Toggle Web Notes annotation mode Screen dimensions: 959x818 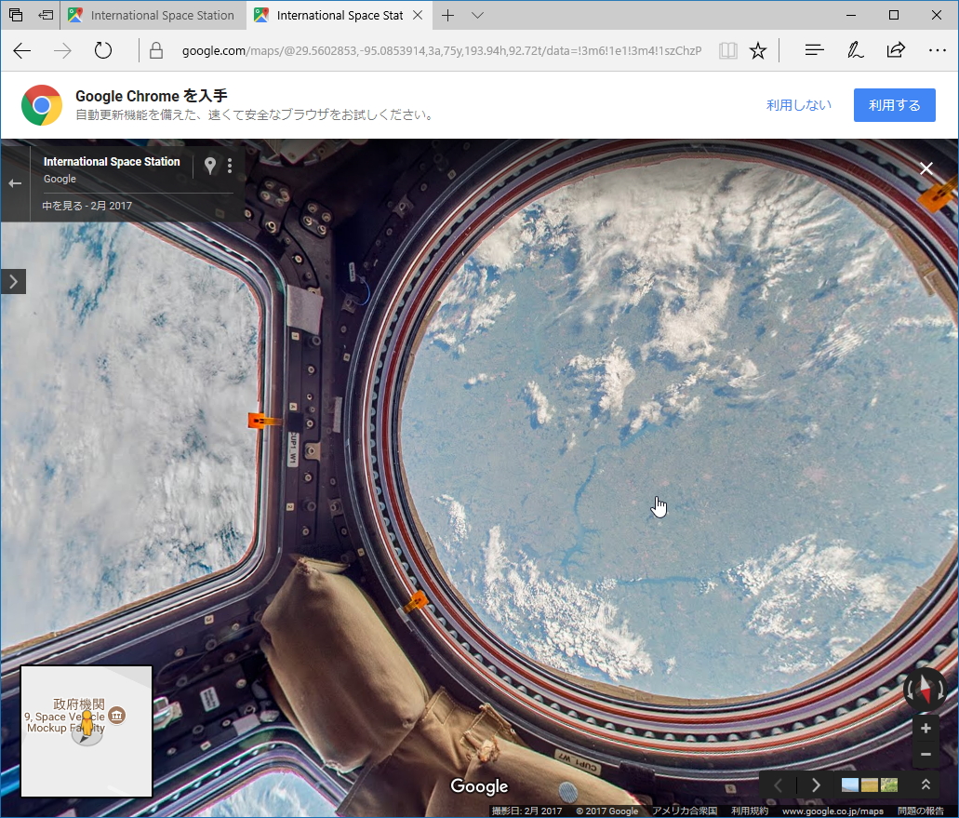855,49
